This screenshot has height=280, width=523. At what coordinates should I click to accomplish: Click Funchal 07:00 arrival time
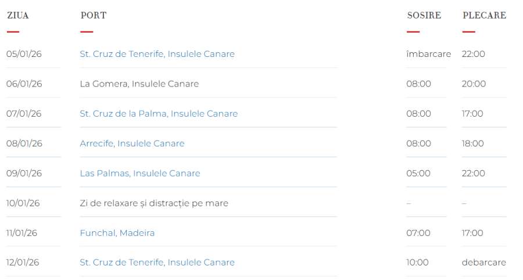pos(418,233)
